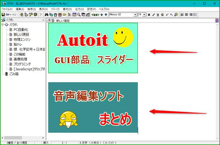The height and width of the screenshot is (145, 220).
Task: Open the 出力(U) menu
Action: pyautogui.click(x=80, y=9)
